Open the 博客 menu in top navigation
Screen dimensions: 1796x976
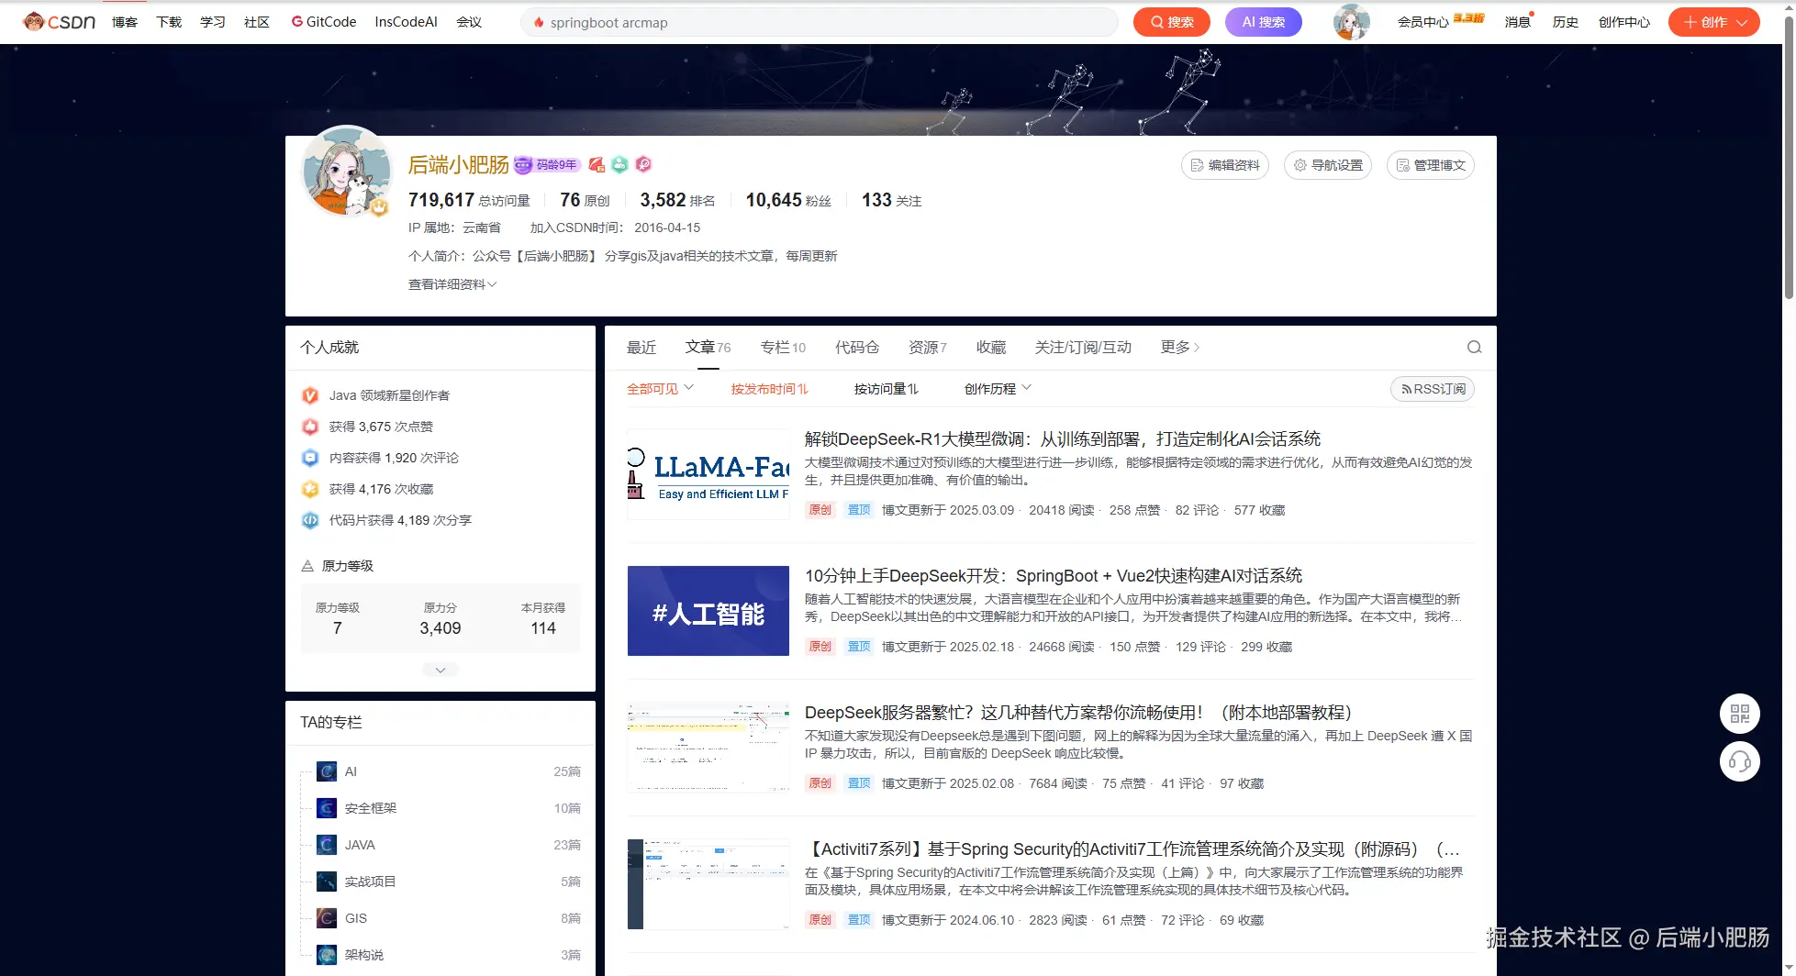(125, 22)
